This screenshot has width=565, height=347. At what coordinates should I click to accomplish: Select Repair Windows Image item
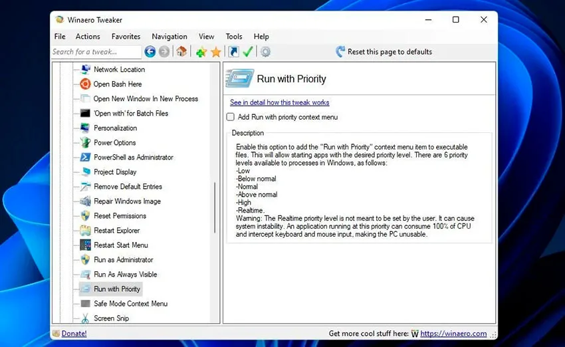click(x=127, y=201)
